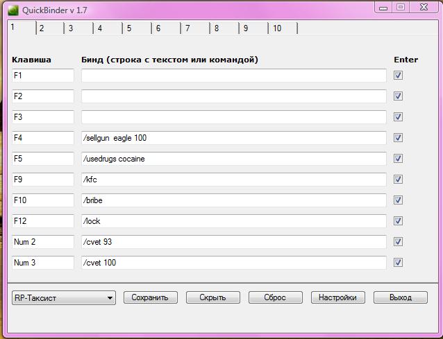Uncheck Enter for the /cvet 100 bind
This screenshot has height=339, width=443.
pos(398,263)
